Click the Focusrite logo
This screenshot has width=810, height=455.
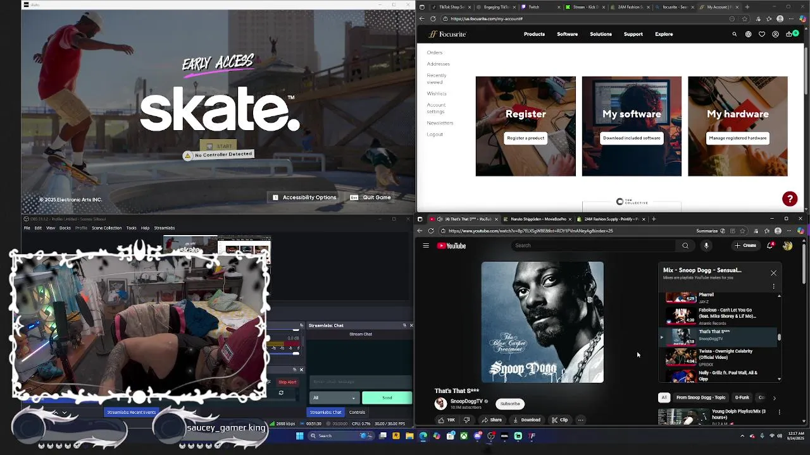click(447, 34)
